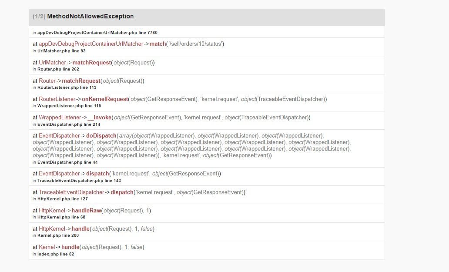
Task: Click handle method of HttpKernel
Action: [80, 229]
